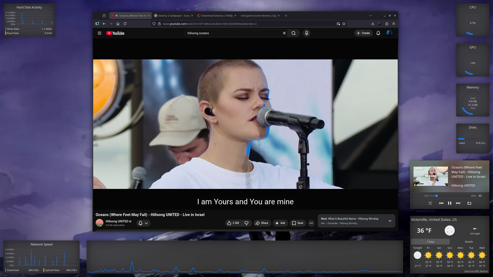
Task: Click the video player frame
Action: pyautogui.click(x=245, y=124)
